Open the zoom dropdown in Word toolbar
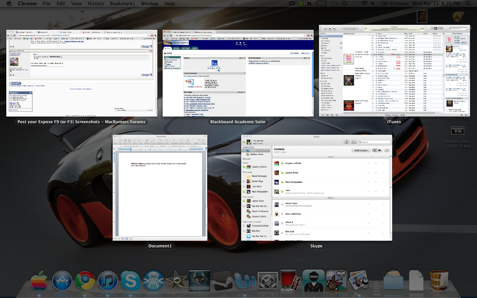Image resolution: width=477 pixels, height=298 pixels. [196, 140]
